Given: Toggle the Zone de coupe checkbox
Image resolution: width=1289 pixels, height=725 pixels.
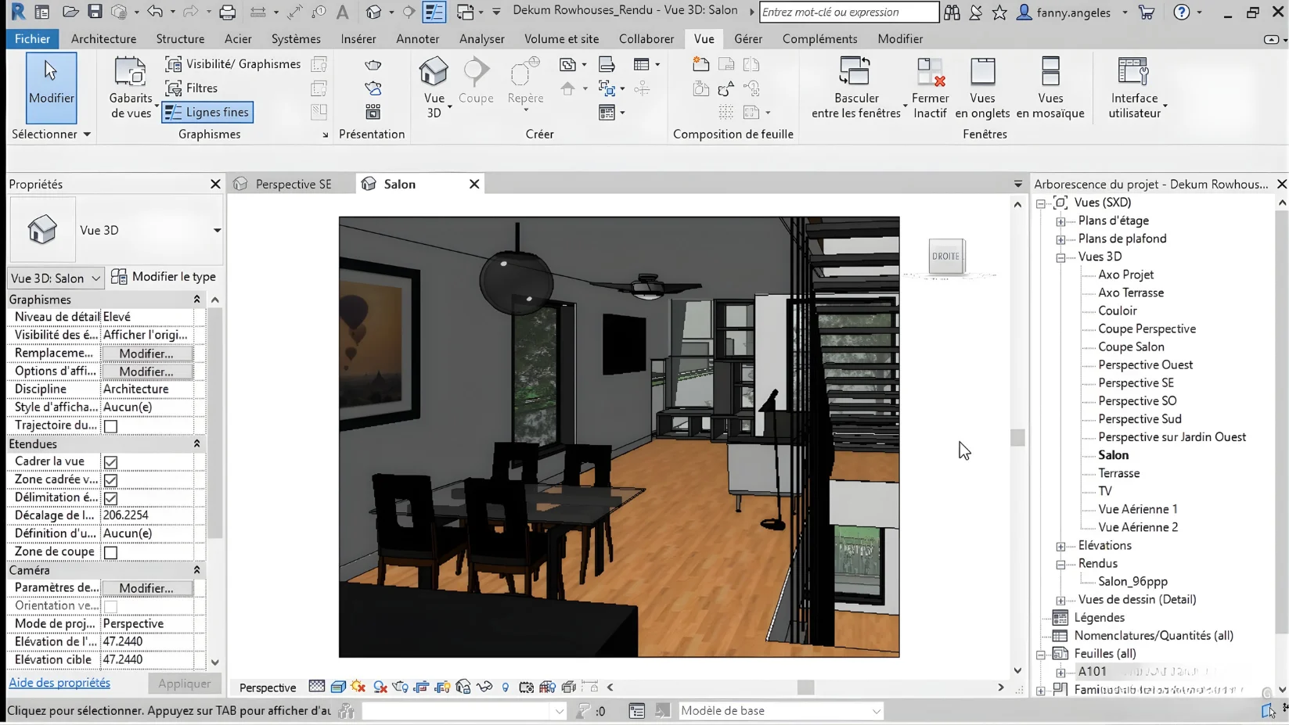Looking at the screenshot, I should tap(110, 551).
